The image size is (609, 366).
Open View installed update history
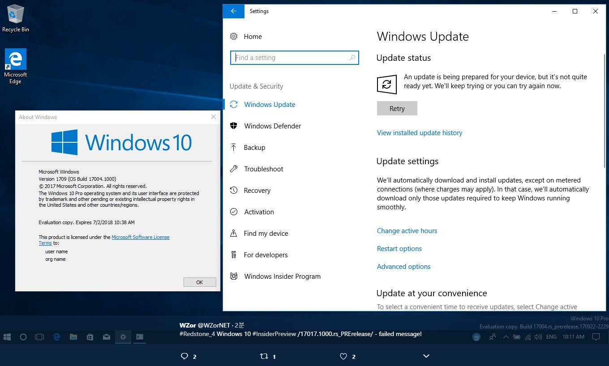tap(420, 133)
